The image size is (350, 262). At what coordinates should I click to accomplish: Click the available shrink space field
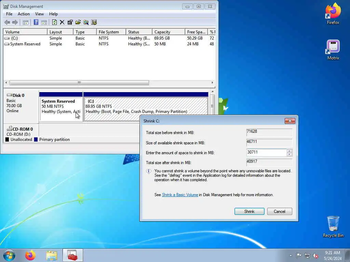point(269,142)
